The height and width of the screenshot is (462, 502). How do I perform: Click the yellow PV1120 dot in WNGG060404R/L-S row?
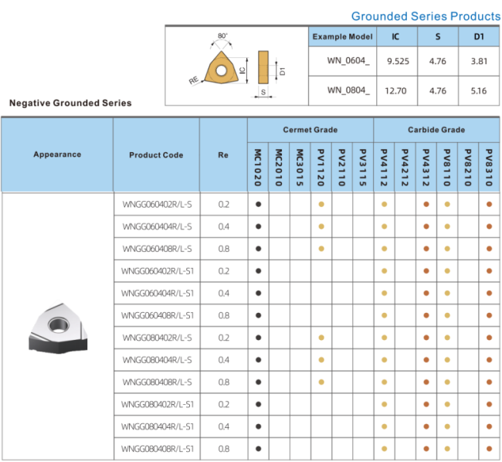pos(321,226)
